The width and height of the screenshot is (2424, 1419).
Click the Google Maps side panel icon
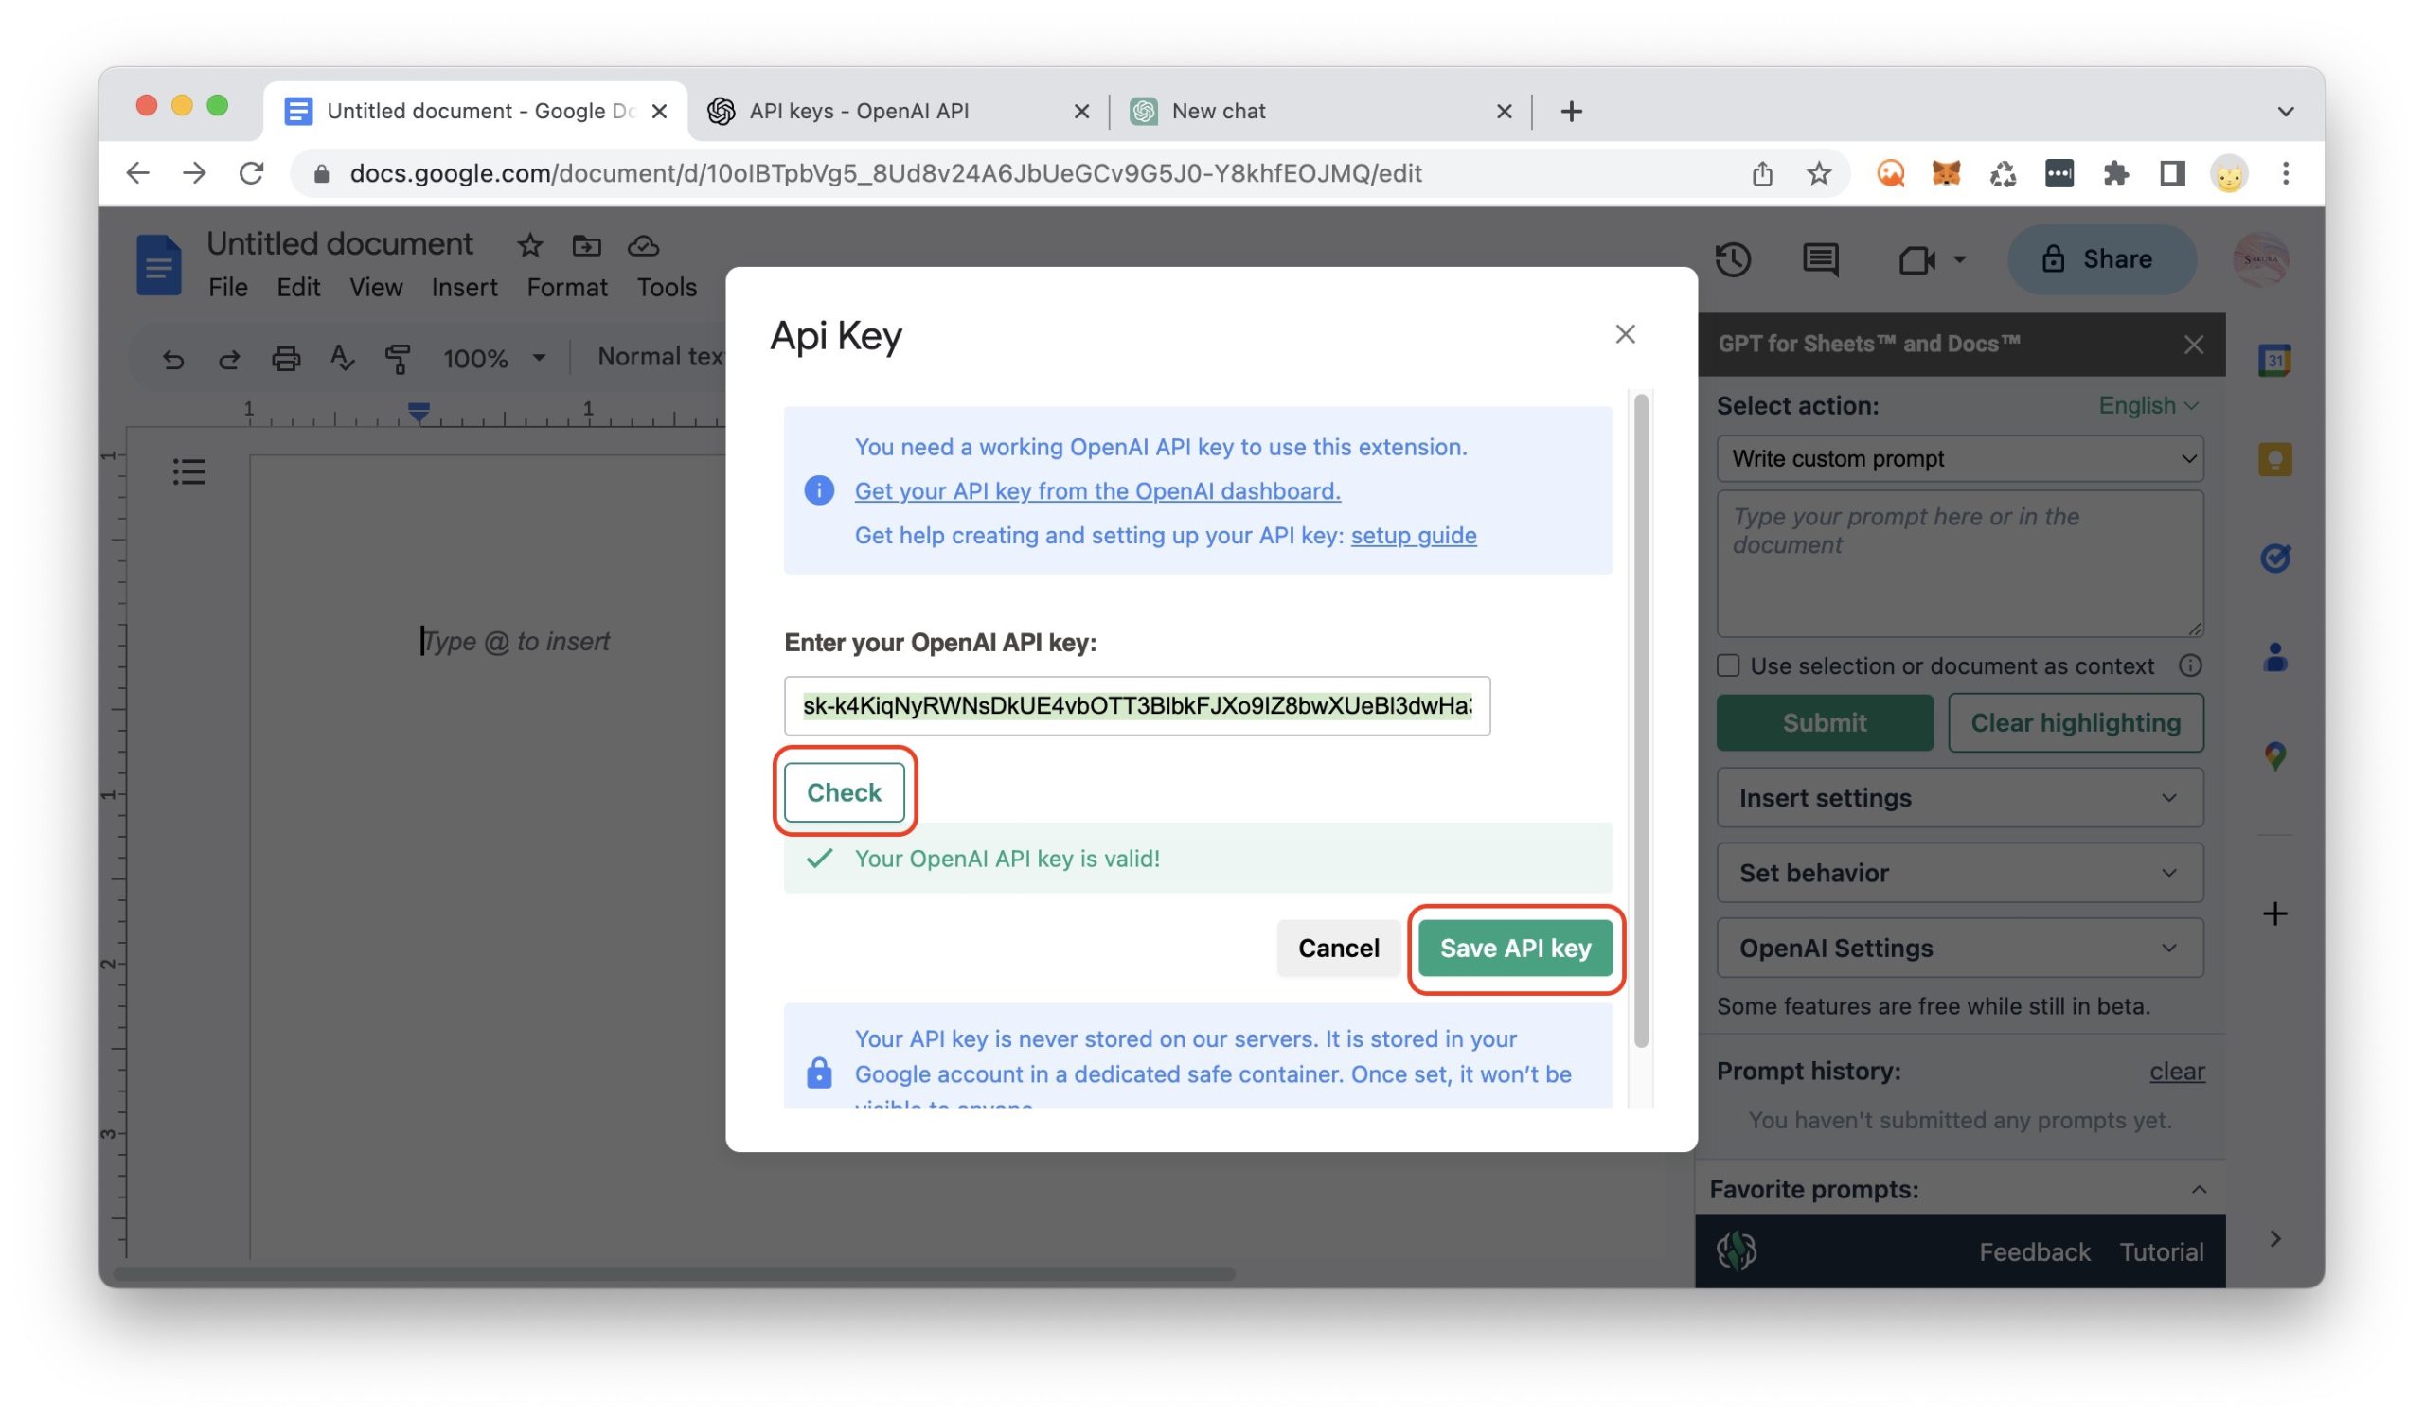click(x=2274, y=755)
